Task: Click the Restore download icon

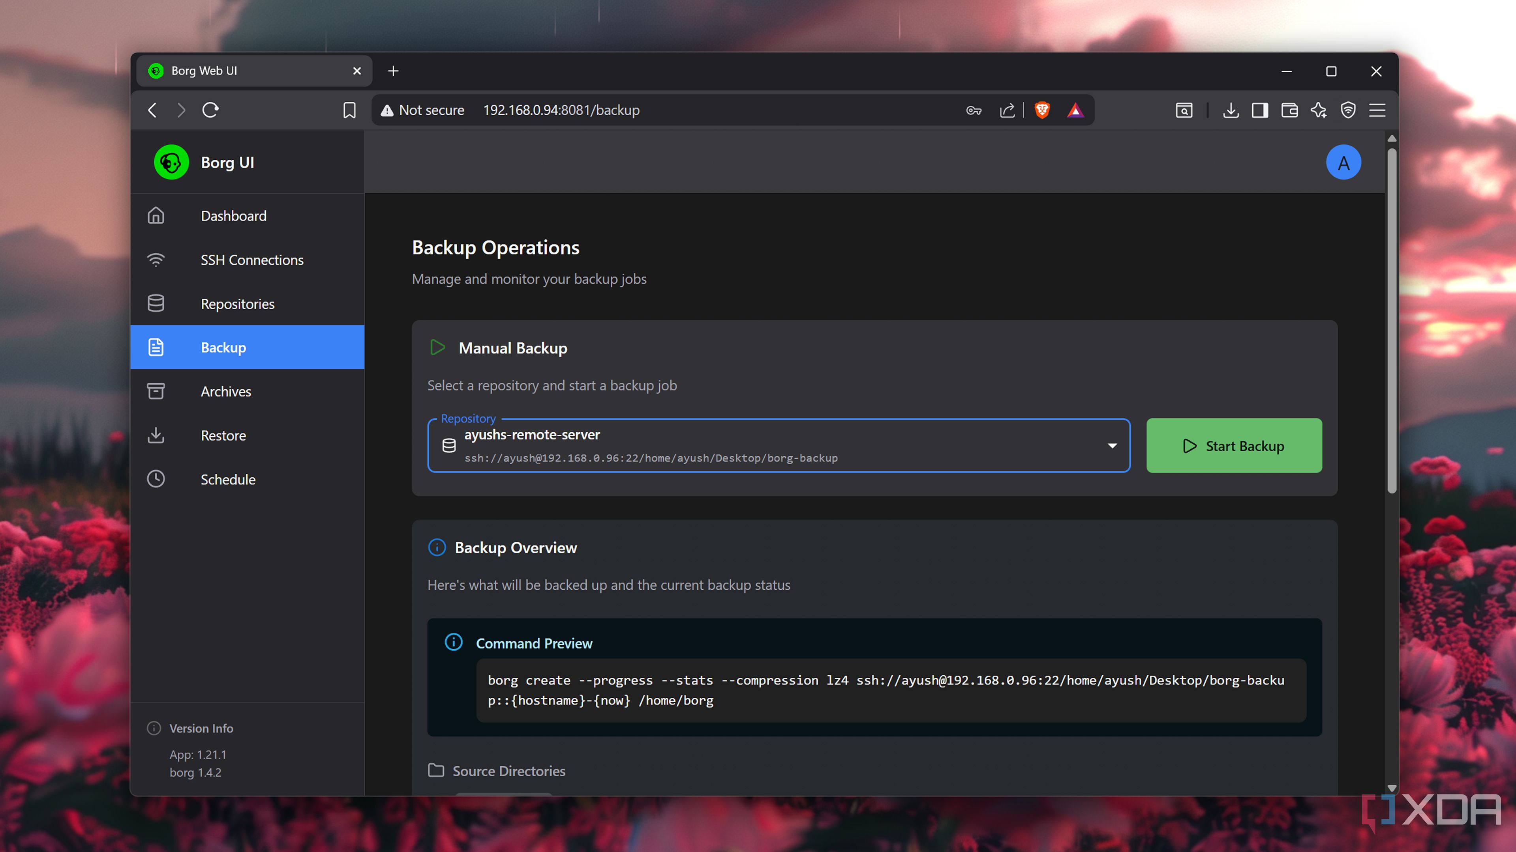Action: 156,435
